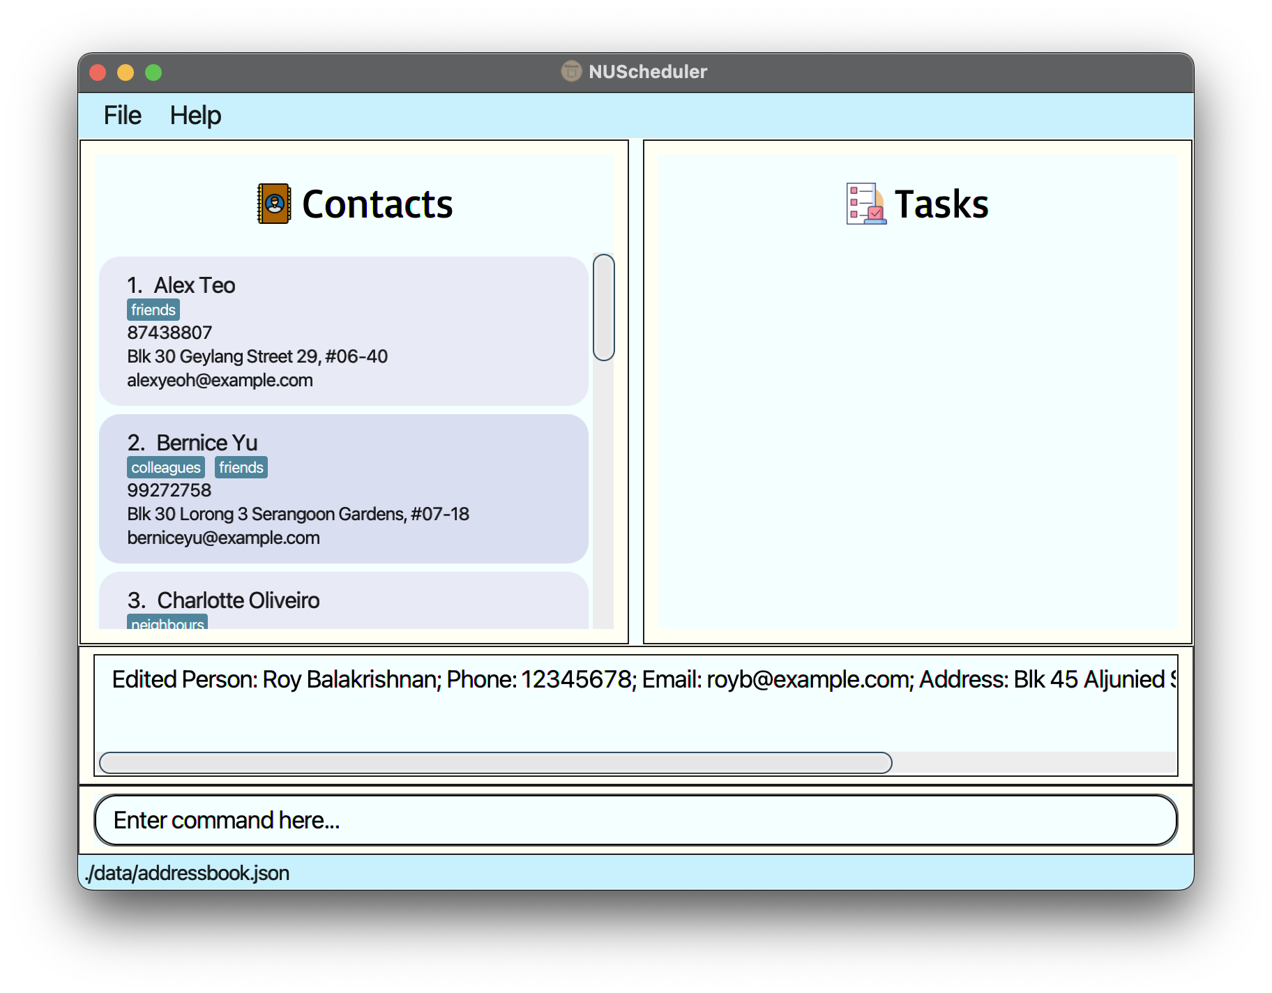Click email berniceyu@example.com
Screen dimensions: 1272x993
pyautogui.click(x=223, y=538)
